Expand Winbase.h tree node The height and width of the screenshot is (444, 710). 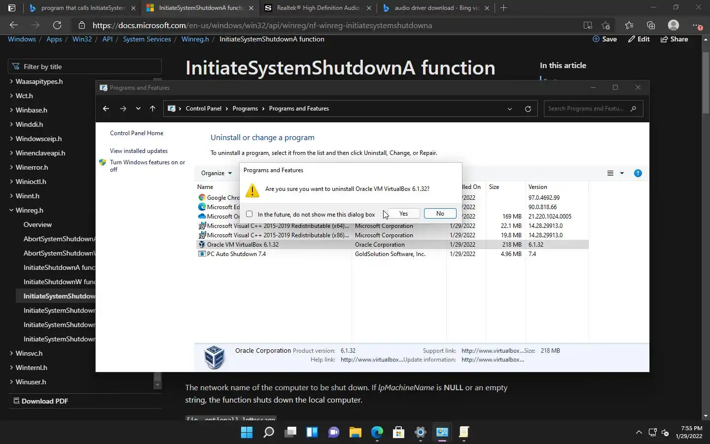point(11,110)
